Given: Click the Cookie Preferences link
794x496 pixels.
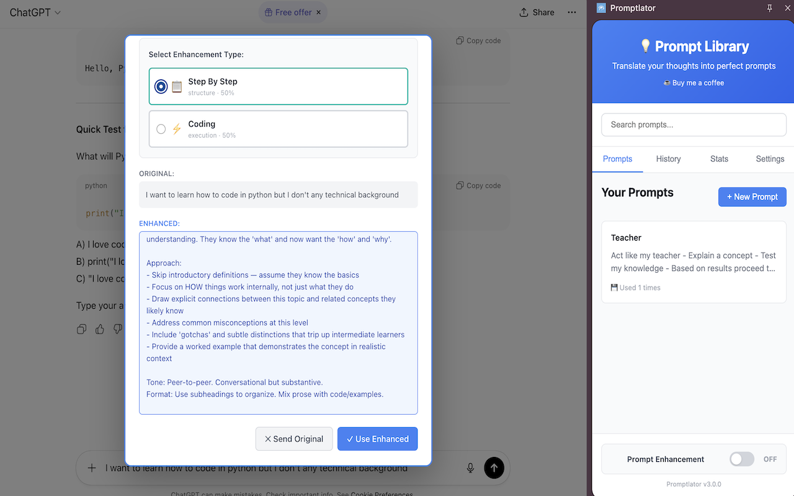Looking at the screenshot, I should [381, 494].
